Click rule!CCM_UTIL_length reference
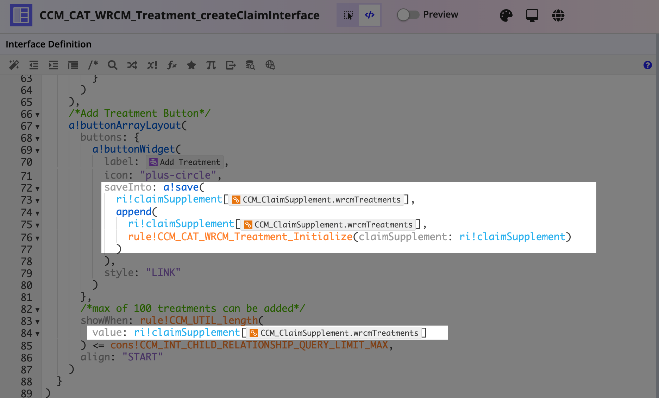 click(199, 320)
